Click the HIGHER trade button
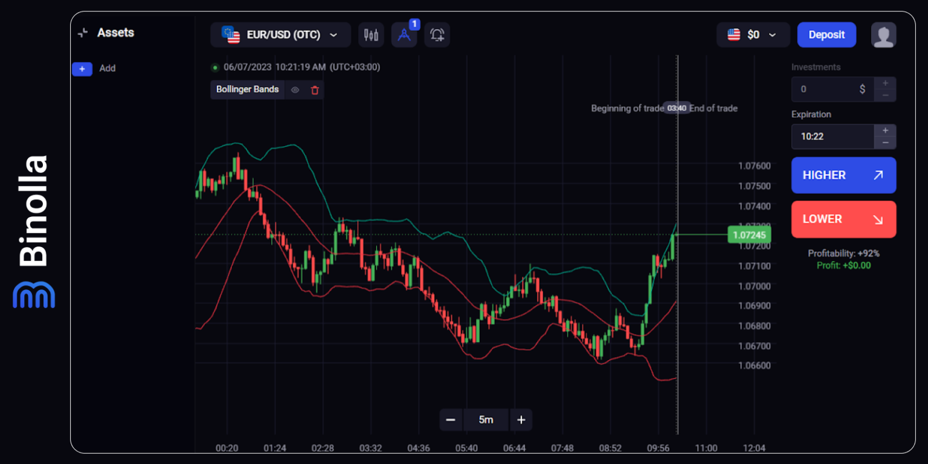928x464 pixels. click(843, 175)
